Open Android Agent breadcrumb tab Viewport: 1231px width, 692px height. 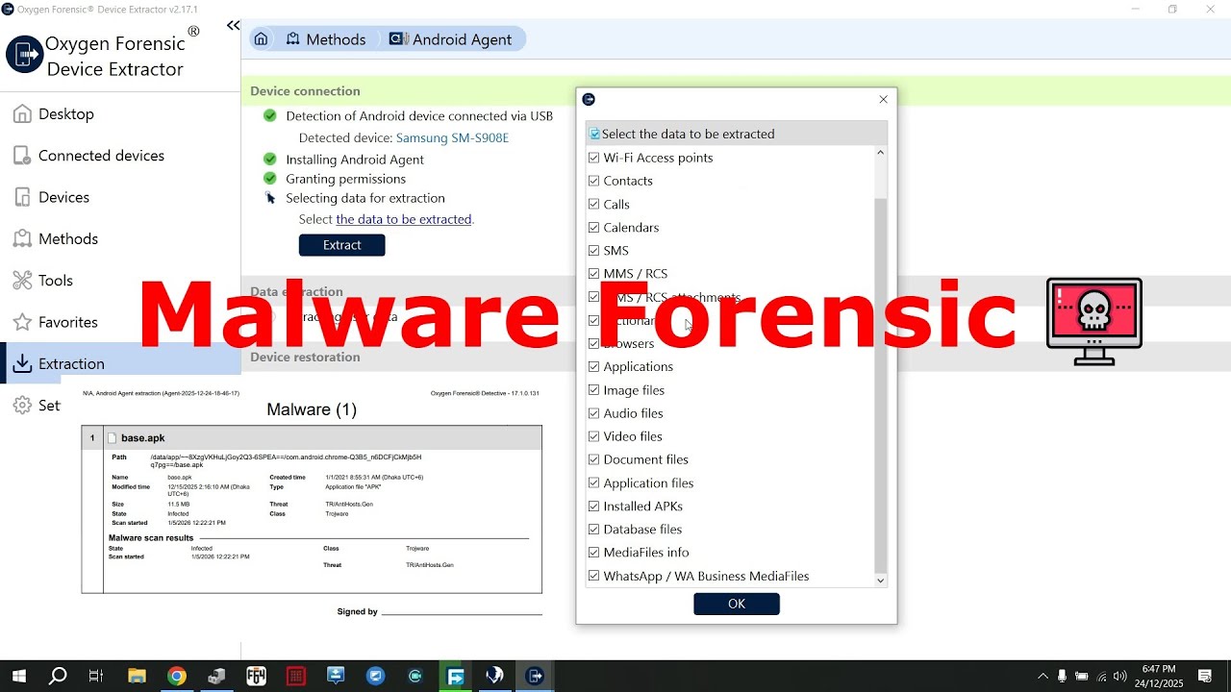click(450, 39)
